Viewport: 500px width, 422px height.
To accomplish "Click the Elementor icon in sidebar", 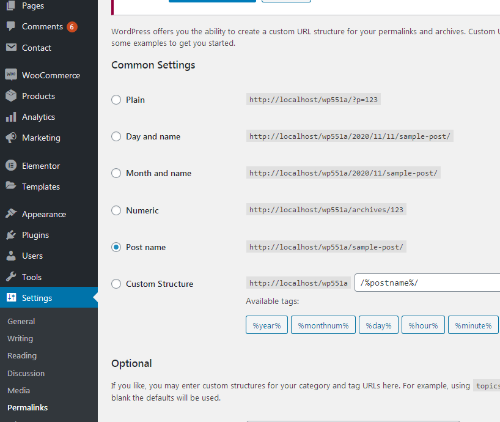I will click(x=11, y=166).
